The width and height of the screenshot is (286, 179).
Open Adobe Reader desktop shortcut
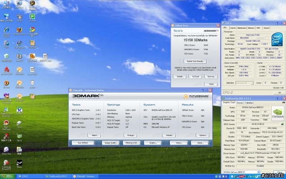[x=6, y=71]
